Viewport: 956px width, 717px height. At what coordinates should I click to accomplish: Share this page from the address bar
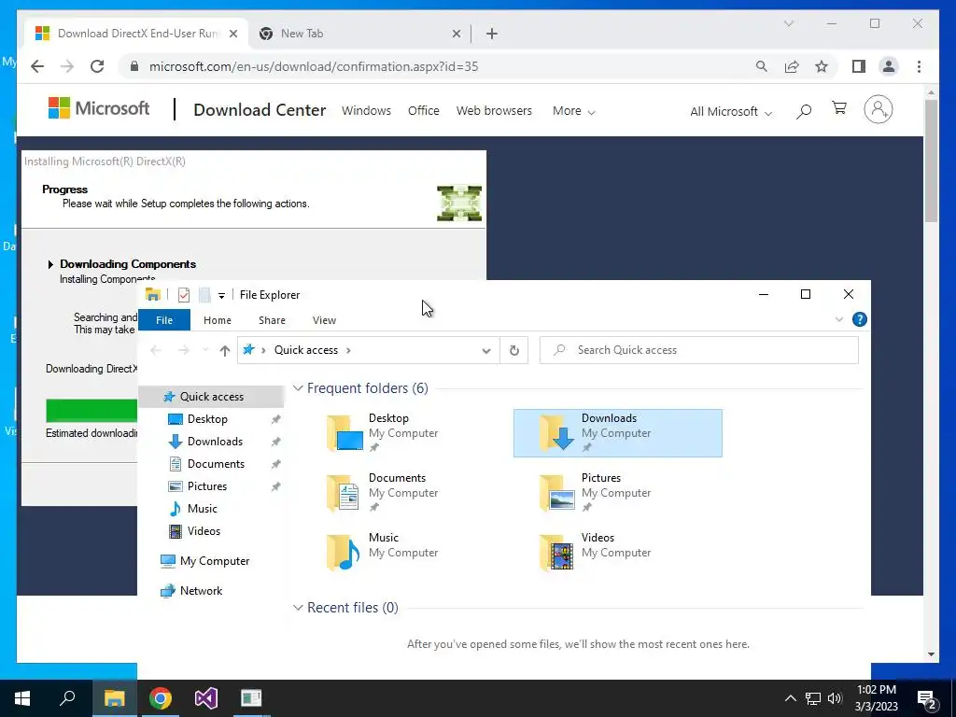[x=792, y=66]
